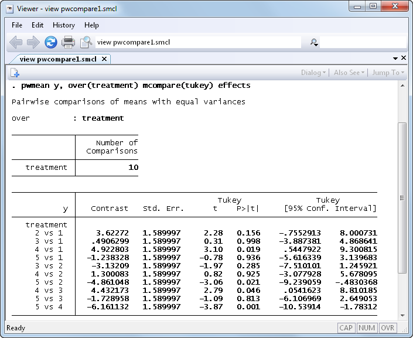Screen dimensions: 413x338
Task: Close the tab bar using right X
Action: (x=403, y=59)
